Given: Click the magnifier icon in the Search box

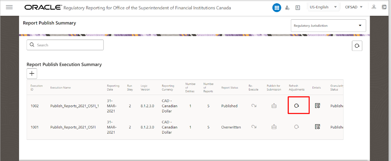Looking at the screenshot, I should tap(32, 45).
